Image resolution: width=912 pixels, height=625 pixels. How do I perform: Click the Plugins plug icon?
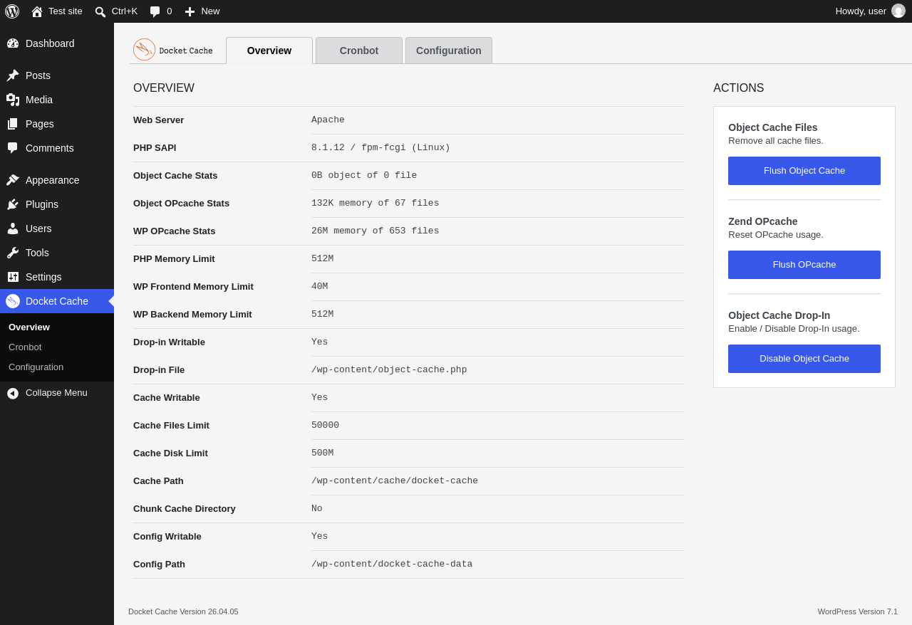point(13,204)
